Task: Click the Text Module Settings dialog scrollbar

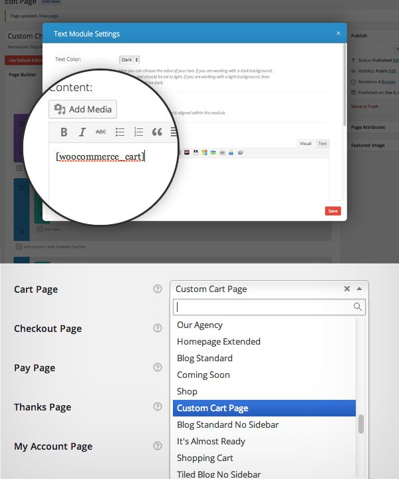Action: [344, 84]
